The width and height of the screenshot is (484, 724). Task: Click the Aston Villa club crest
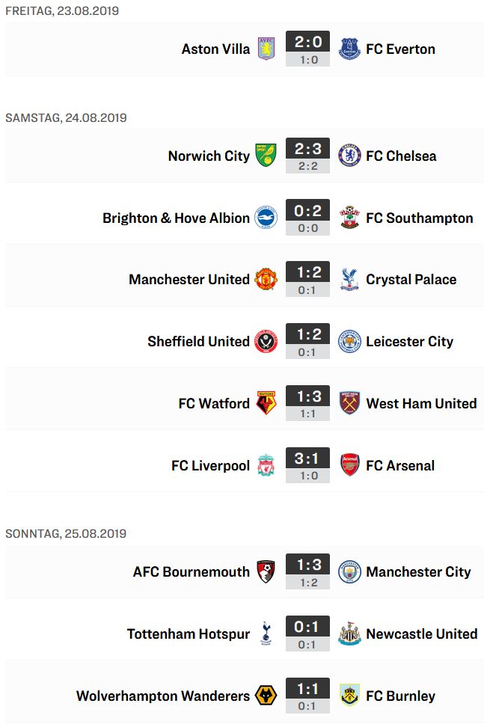coord(266,49)
